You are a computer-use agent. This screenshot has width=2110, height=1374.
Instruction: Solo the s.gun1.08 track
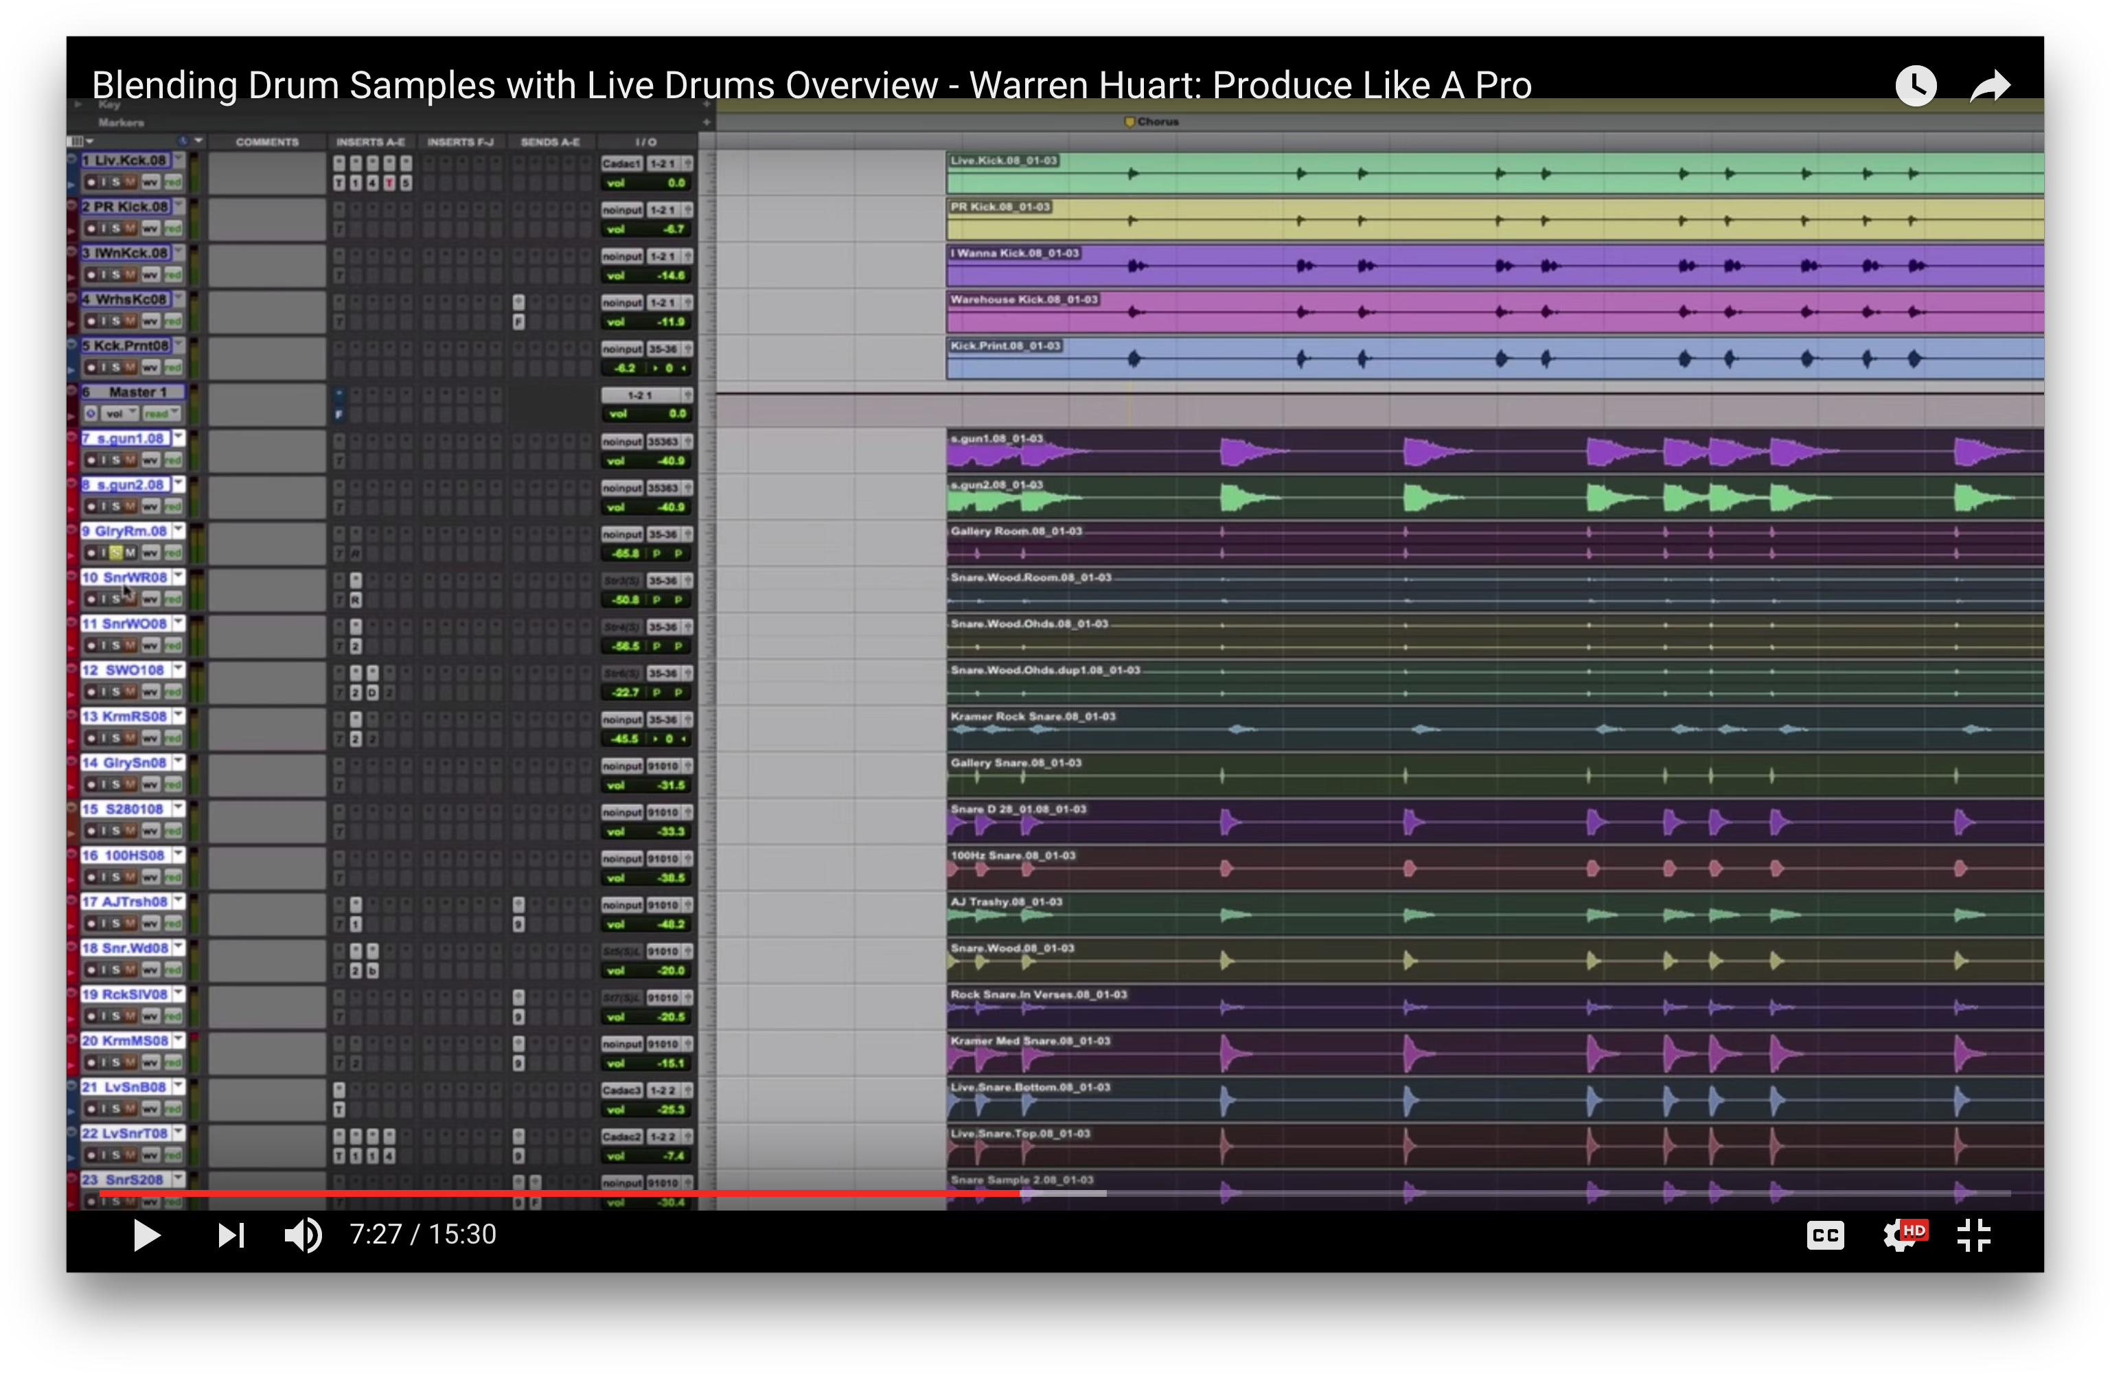(116, 460)
